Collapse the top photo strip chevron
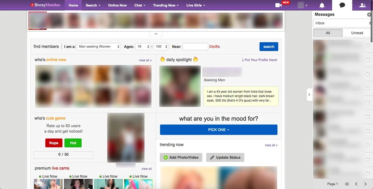The width and height of the screenshot is (373, 189). (156, 34)
